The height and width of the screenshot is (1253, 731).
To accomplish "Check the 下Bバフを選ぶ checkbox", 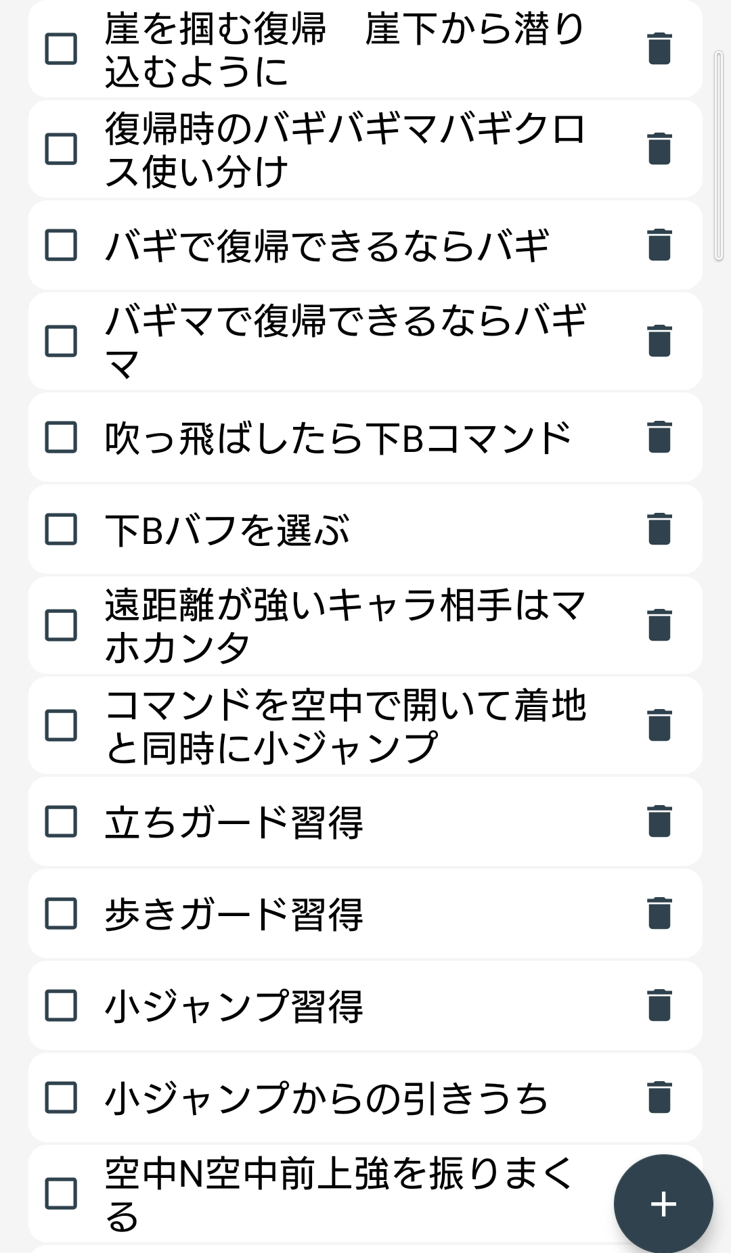I will 61,529.
